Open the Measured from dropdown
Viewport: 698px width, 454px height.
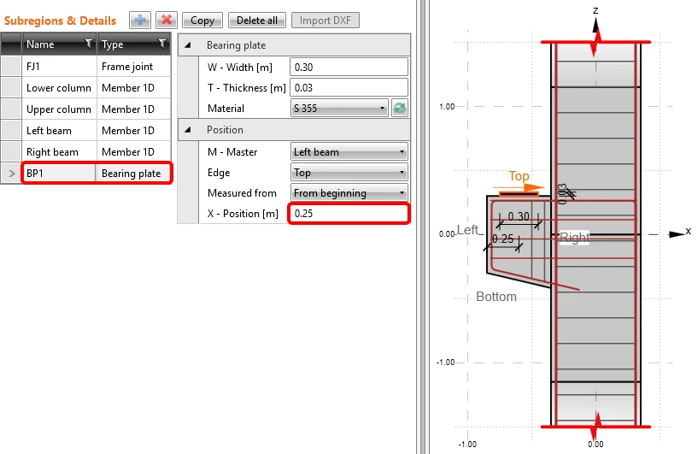pyautogui.click(x=349, y=193)
